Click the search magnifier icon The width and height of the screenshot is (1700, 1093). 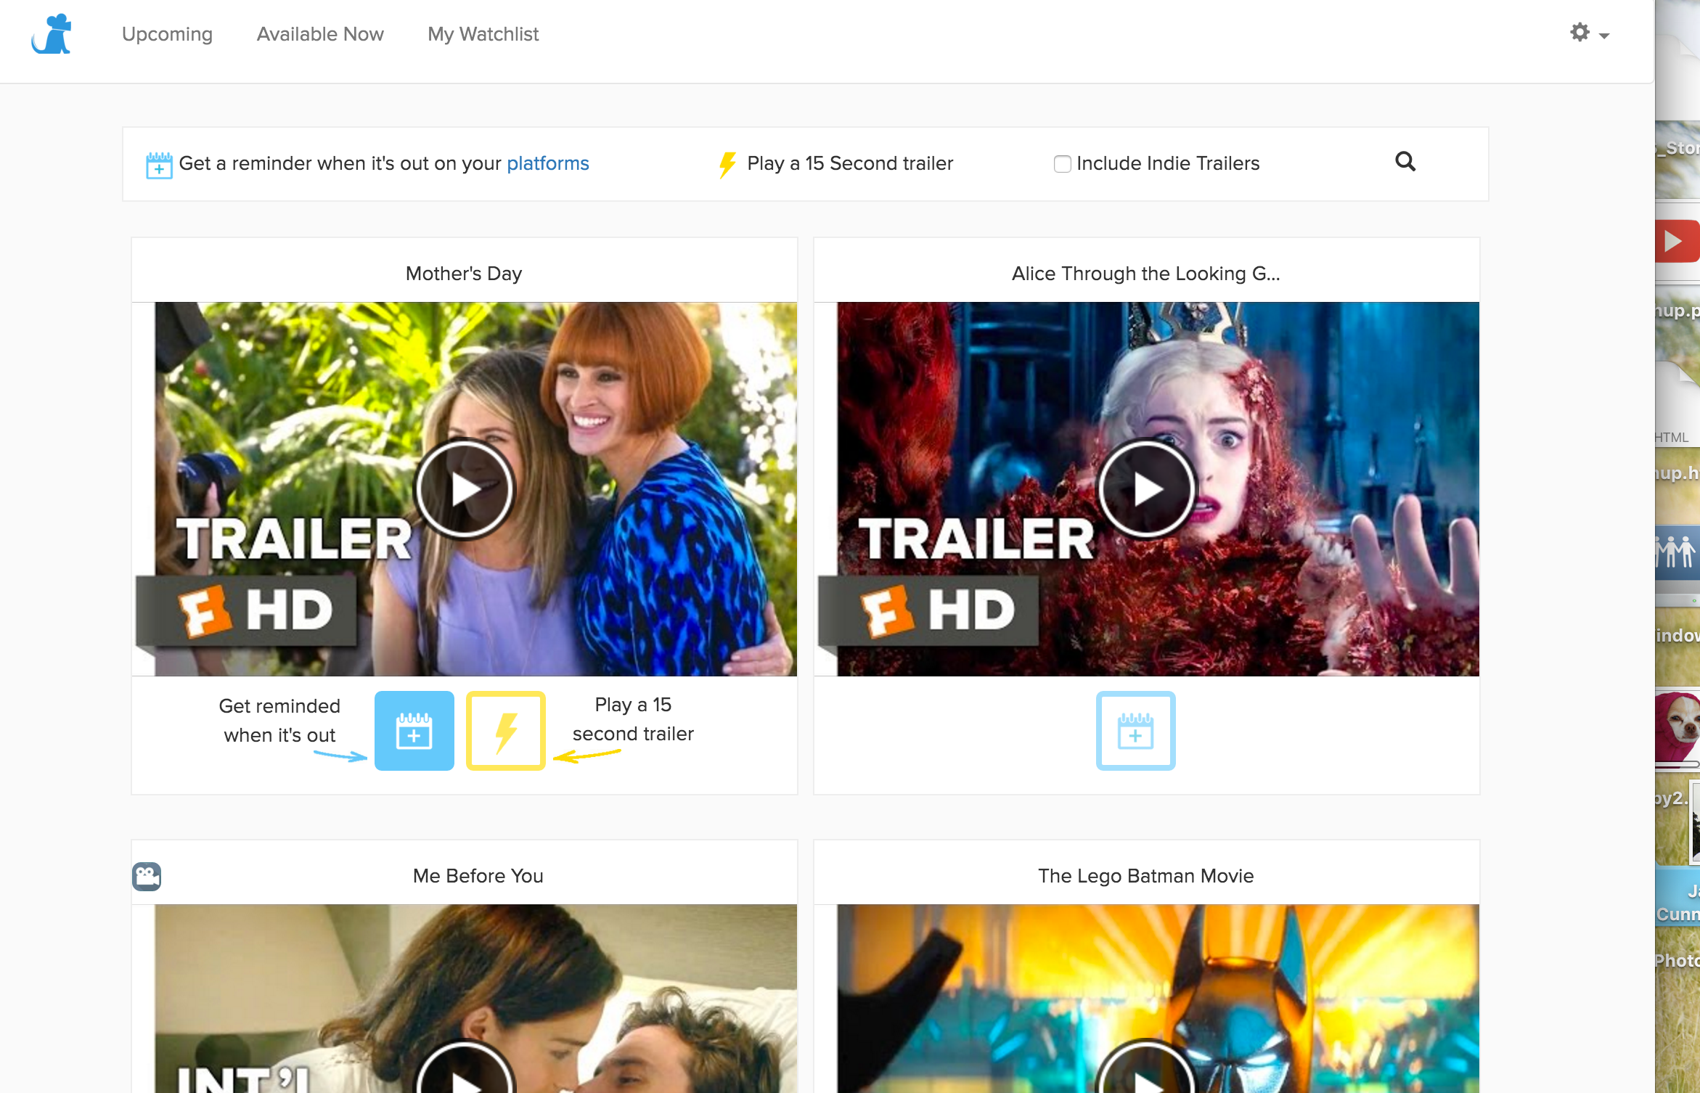(x=1405, y=162)
